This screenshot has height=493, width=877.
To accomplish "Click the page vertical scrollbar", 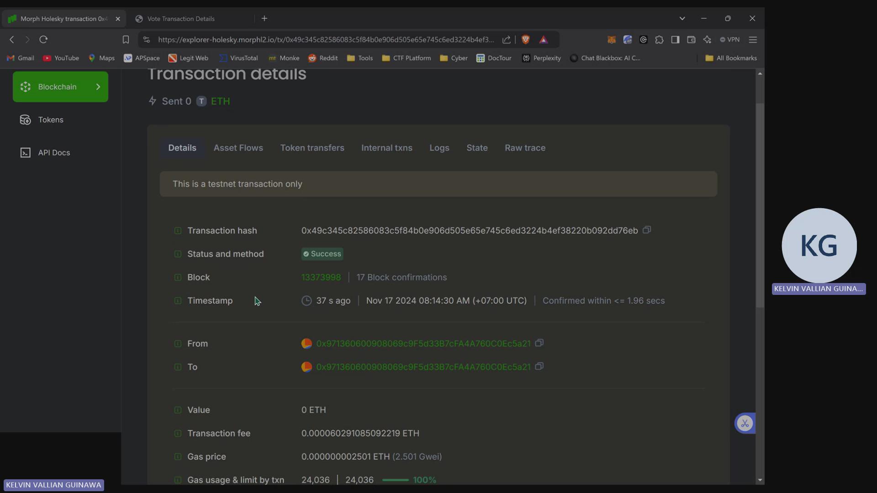I will (x=760, y=205).
